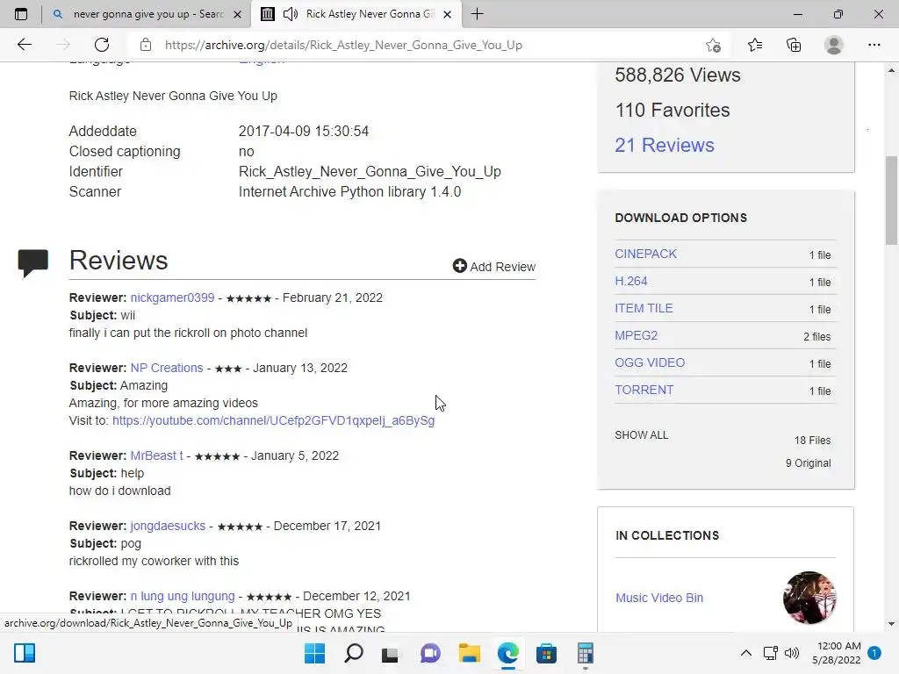Add this page to favorites

click(713, 45)
